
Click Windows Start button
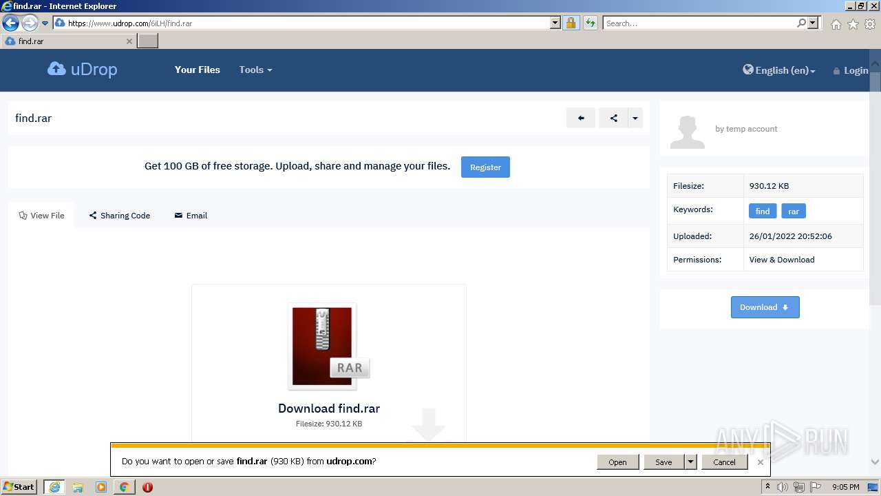click(x=19, y=487)
